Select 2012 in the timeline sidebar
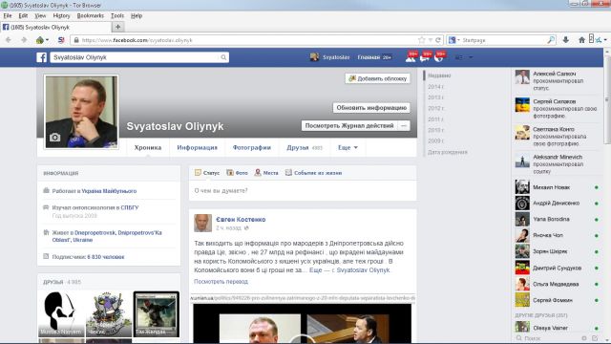 435,108
